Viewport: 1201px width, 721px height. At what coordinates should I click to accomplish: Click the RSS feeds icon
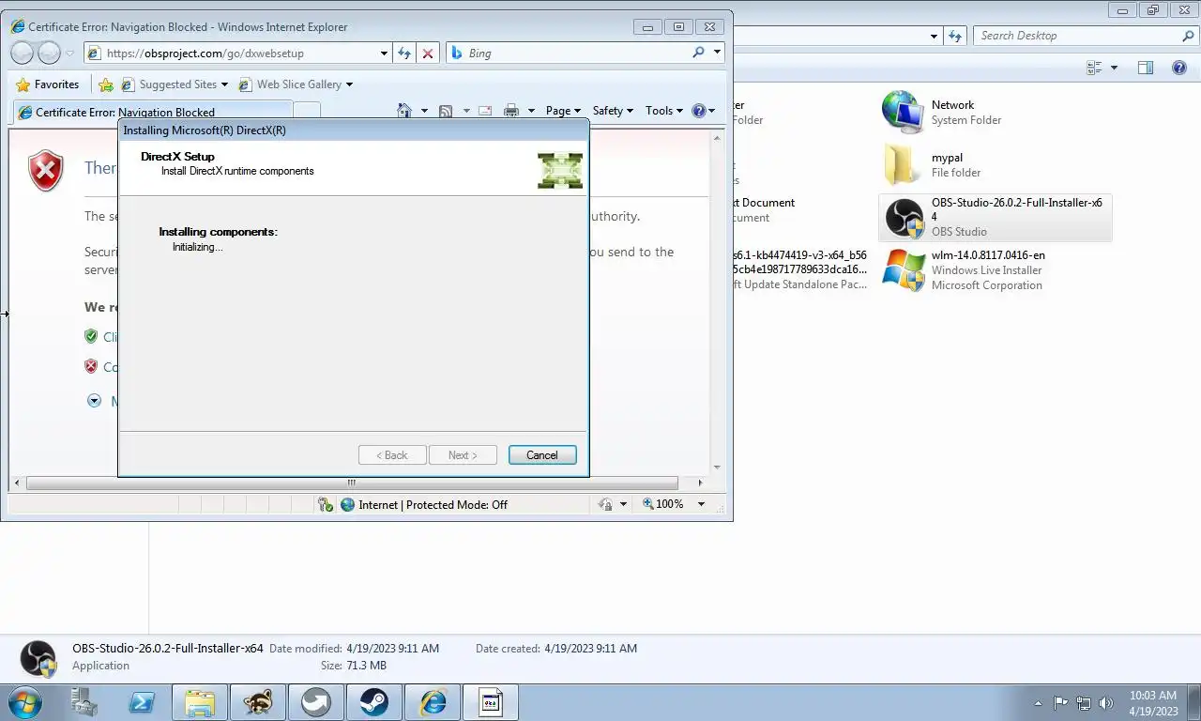(x=446, y=111)
